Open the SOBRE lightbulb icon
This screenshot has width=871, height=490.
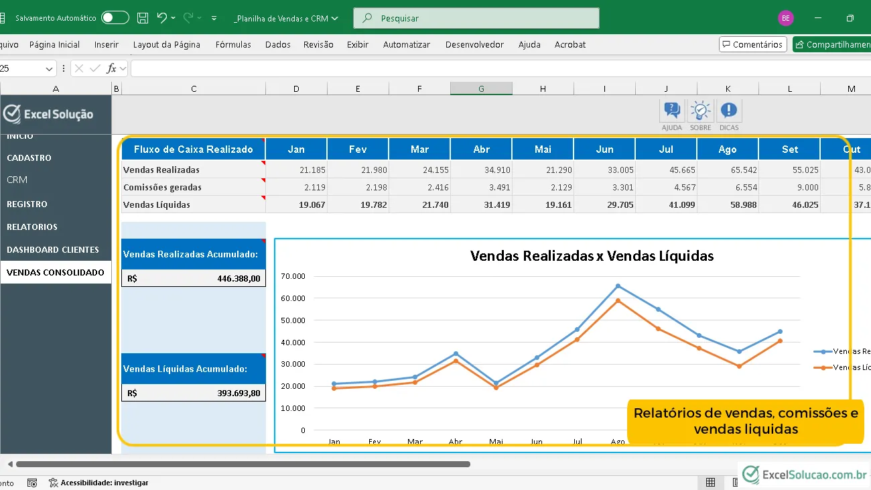[x=700, y=111]
